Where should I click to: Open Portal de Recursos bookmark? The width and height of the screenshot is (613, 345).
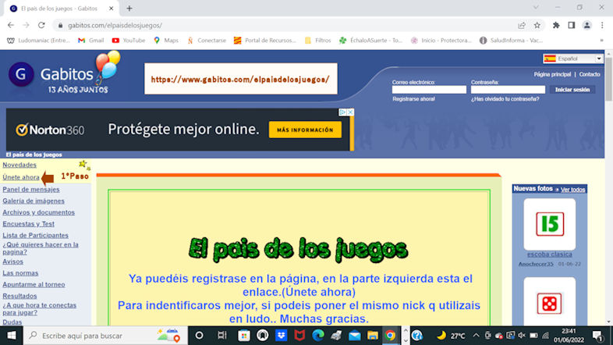pyautogui.click(x=265, y=41)
